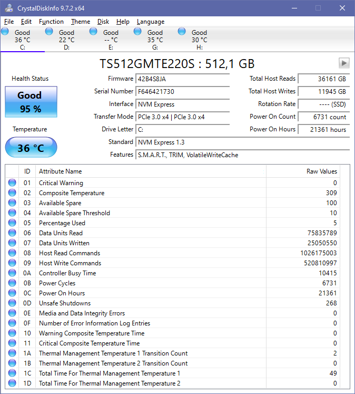The height and width of the screenshot is (394, 355).
Task: Click the raw value 1026175003
Action: click(319, 253)
